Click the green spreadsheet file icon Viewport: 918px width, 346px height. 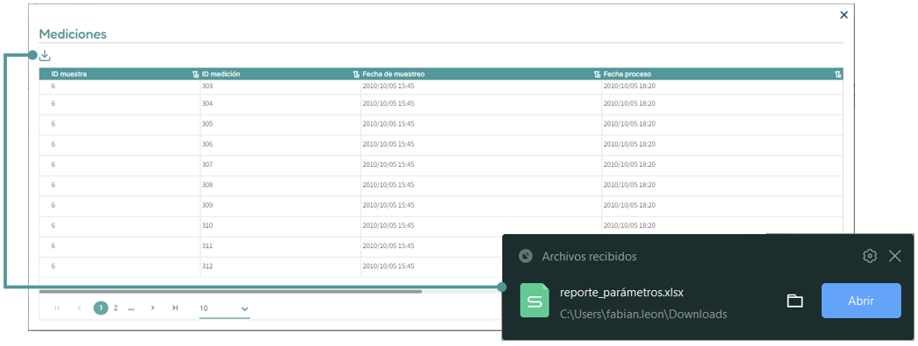[x=535, y=301]
